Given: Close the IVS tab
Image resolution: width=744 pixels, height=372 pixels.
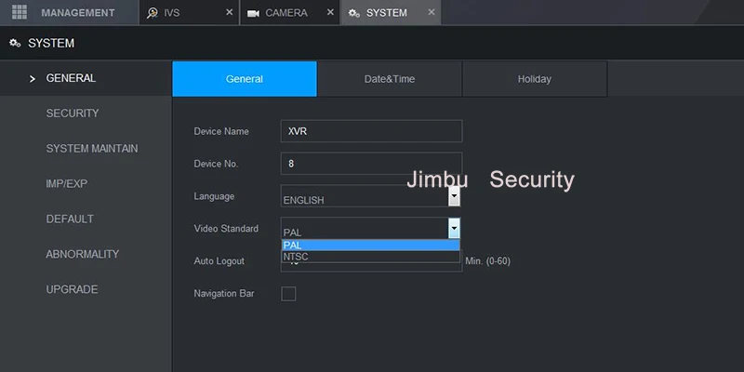Looking at the screenshot, I should tap(229, 12).
